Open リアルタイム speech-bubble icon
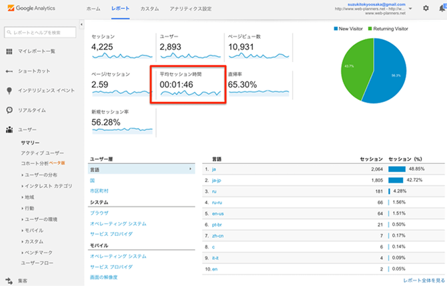The image size is (447, 286). [x=9, y=110]
